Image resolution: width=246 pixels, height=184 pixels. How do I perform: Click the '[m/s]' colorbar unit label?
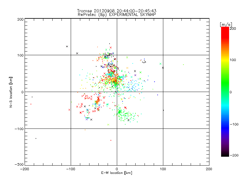tap(226, 25)
